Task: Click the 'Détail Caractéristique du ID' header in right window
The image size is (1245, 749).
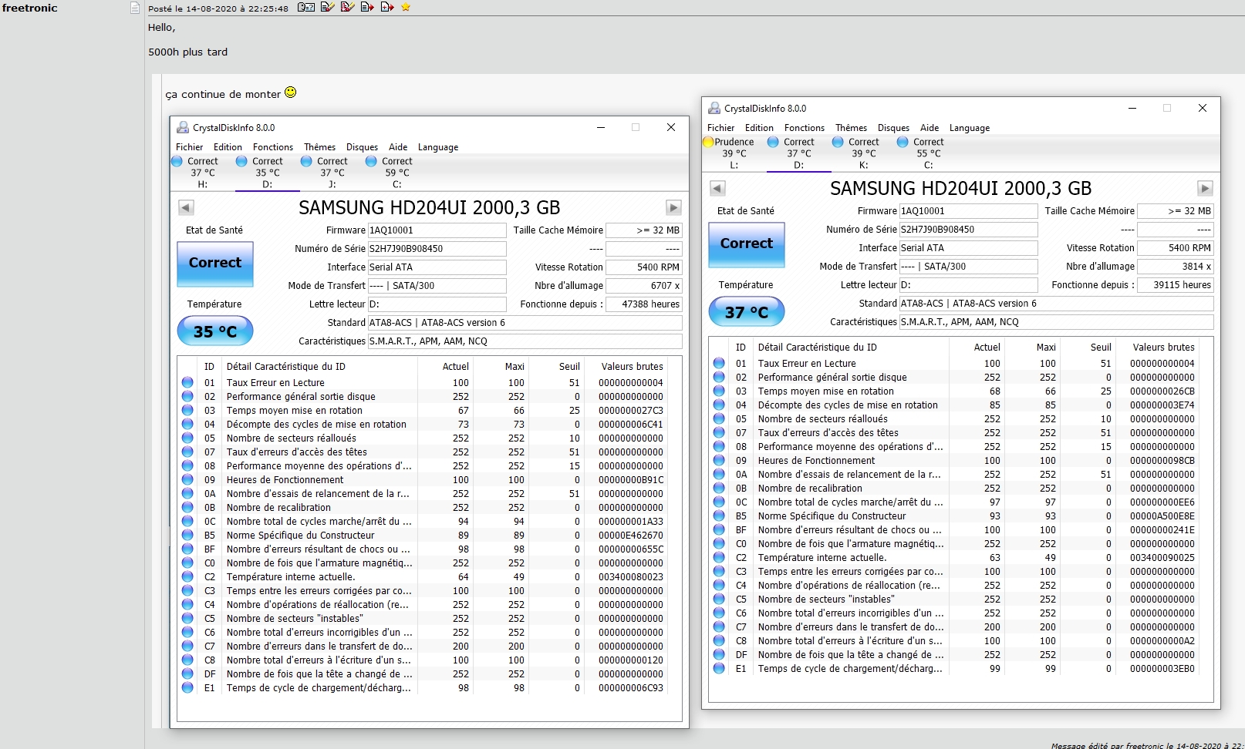Action: point(817,348)
